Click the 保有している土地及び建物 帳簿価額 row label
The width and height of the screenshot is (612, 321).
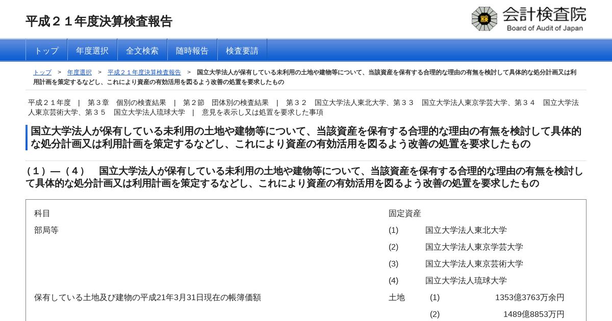click(147, 298)
